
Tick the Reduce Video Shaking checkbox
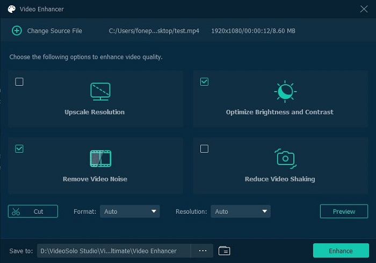point(204,149)
